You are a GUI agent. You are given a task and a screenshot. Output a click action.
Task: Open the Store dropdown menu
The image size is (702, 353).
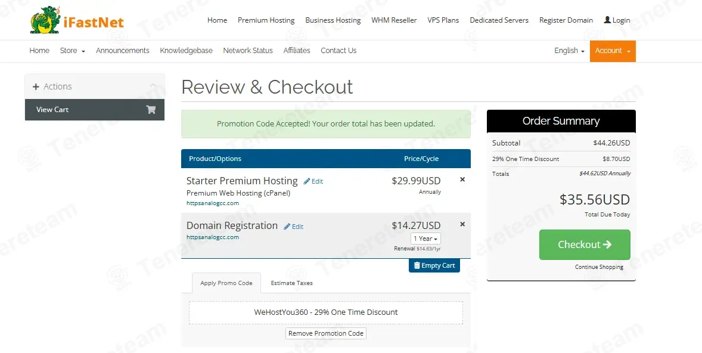(x=73, y=51)
